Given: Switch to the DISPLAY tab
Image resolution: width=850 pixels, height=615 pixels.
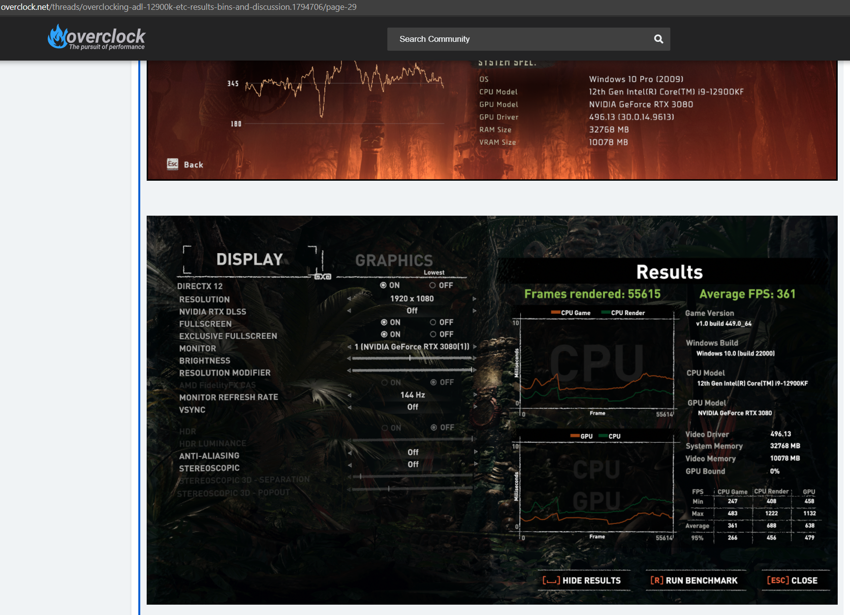Looking at the screenshot, I should click(250, 259).
